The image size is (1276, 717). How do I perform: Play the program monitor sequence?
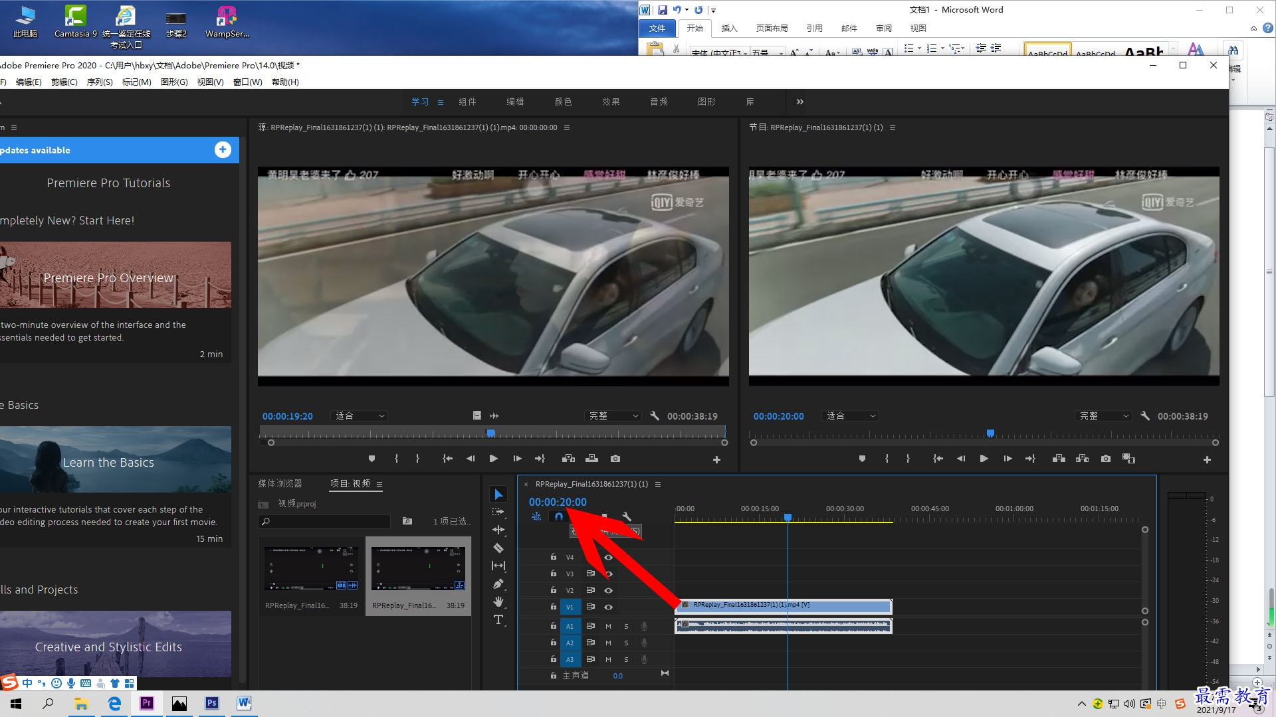(984, 459)
